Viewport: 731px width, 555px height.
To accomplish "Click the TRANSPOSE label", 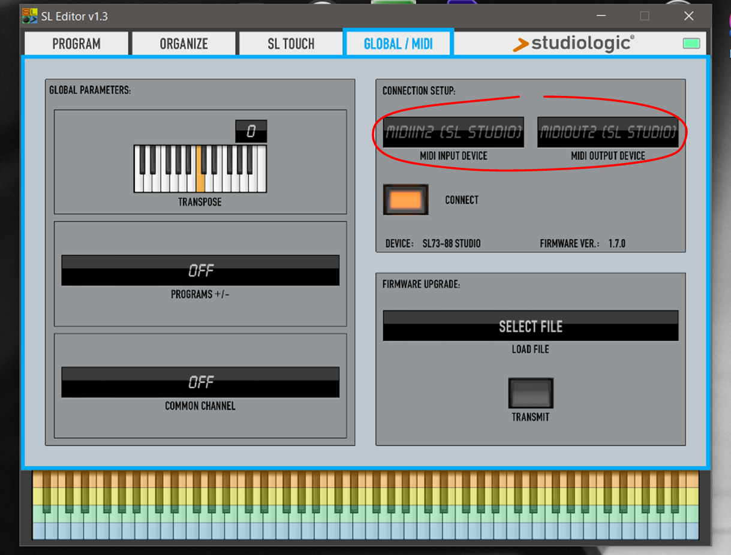I will (200, 202).
